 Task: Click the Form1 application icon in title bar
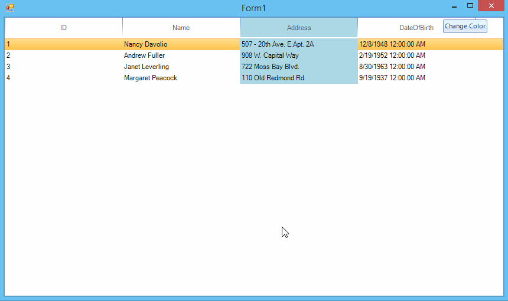[9, 8]
